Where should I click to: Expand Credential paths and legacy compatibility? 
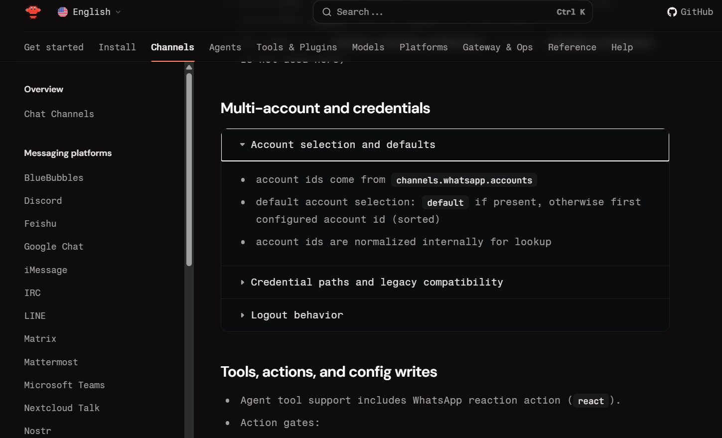[445, 283]
